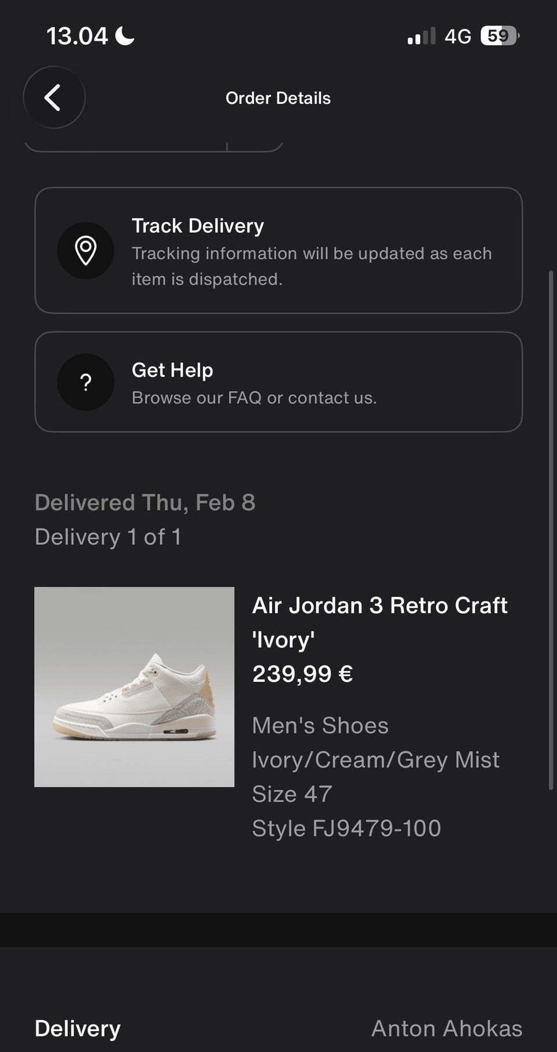557x1052 pixels.
Task: Click the question mark help icon
Action: point(86,382)
